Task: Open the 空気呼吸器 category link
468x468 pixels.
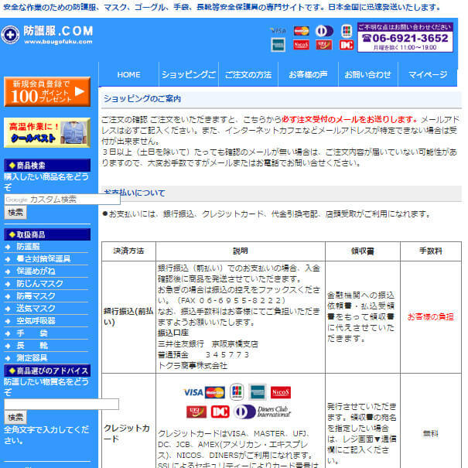Action: coord(36,321)
